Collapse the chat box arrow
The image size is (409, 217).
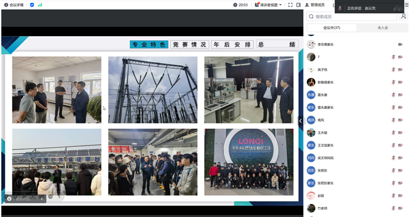[42, 199]
